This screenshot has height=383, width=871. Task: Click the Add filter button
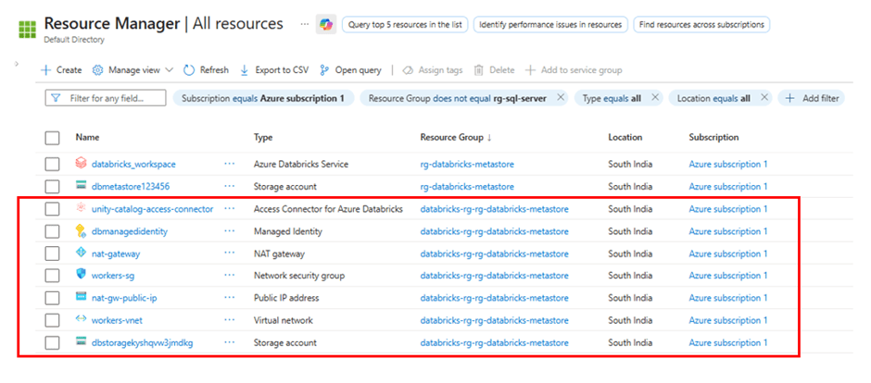pyautogui.click(x=811, y=97)
